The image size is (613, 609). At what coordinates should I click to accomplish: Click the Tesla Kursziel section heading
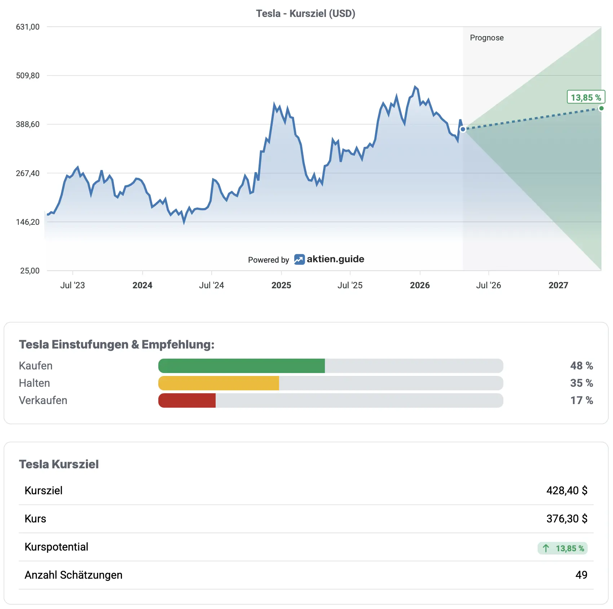point(59,464)
